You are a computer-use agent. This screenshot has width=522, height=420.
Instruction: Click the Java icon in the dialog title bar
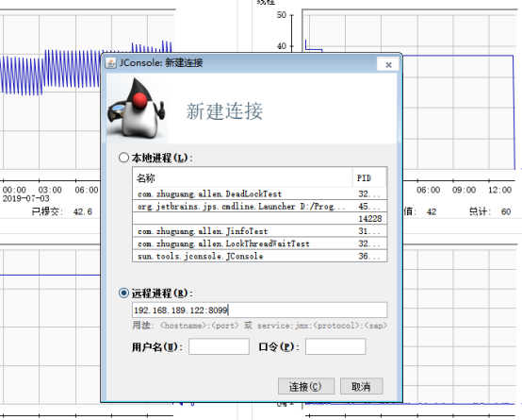click(110, 62)
